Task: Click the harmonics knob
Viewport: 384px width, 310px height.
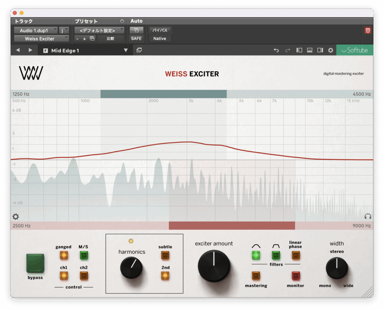Action: 131,268
